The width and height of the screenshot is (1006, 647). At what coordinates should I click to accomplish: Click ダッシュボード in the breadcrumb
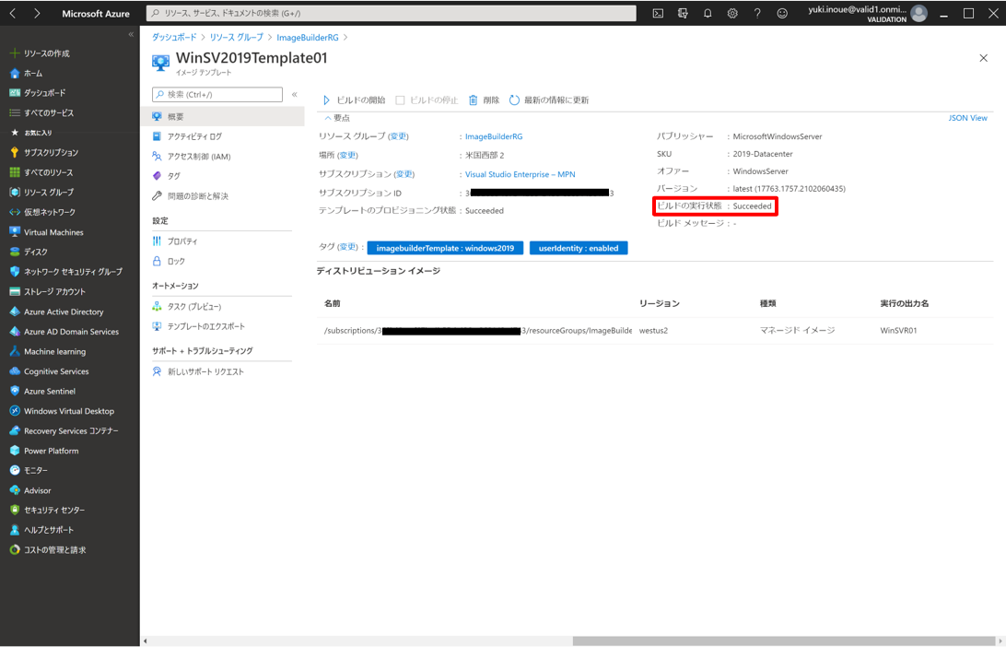click(174, 38)
